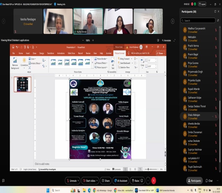Unmute the microphone
Screen dimensions: 222x193
pos(71,181)
